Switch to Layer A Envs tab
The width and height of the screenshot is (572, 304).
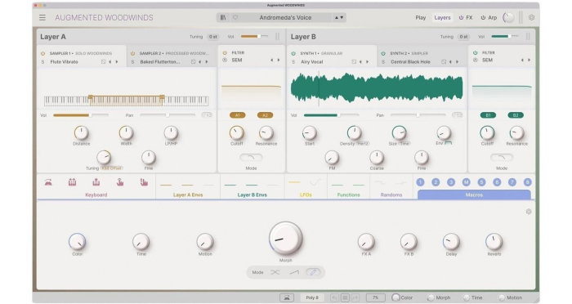188,194
